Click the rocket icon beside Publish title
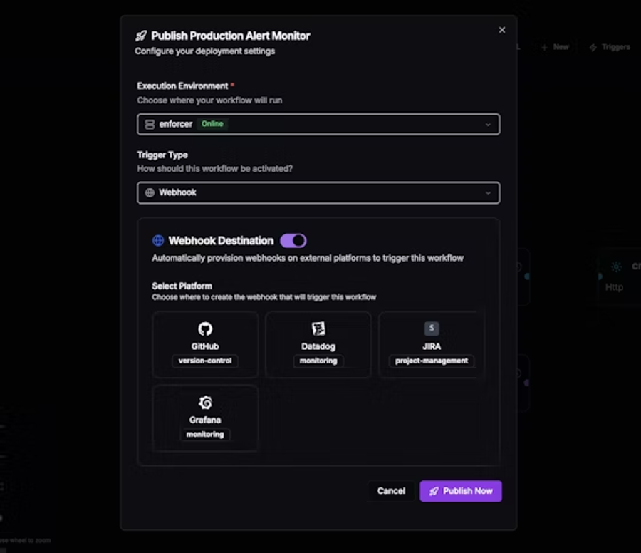The image size is (641, 553). point(141,36)
